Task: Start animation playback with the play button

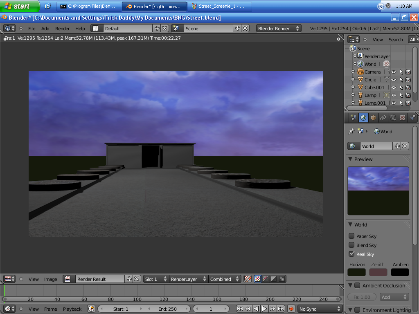Action: (x=264, y=309)
